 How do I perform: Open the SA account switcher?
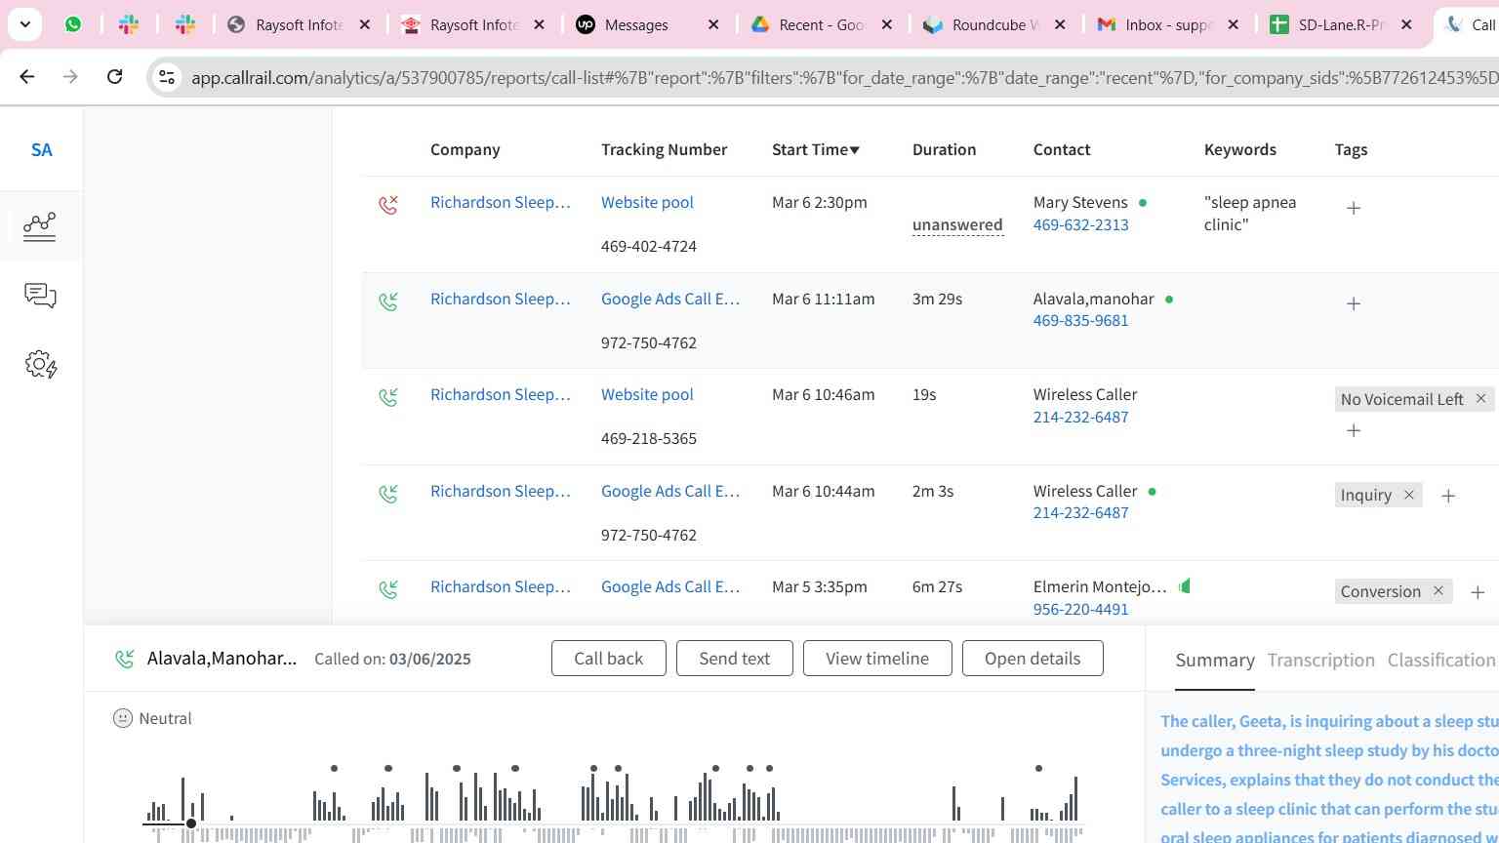pos(41,150)
